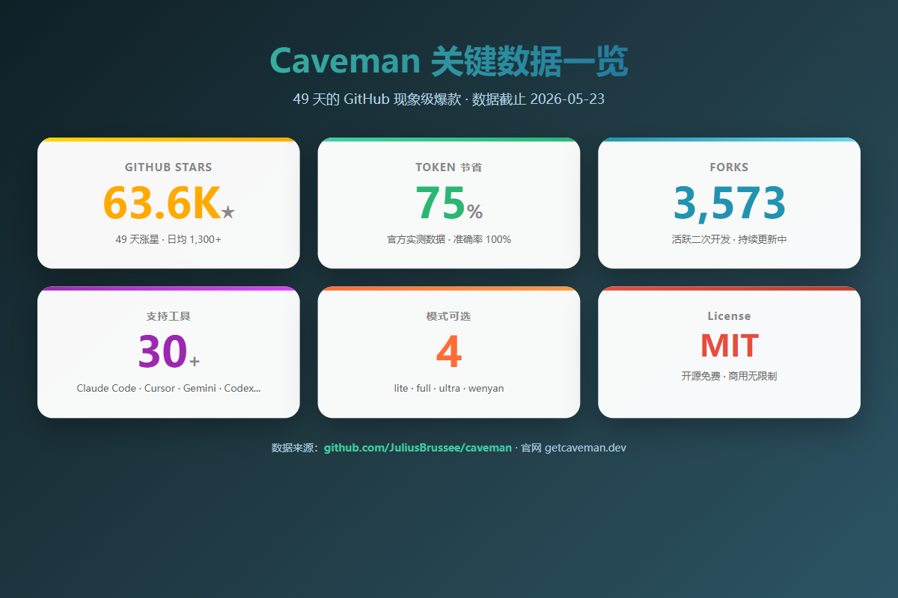Click the "TOKEN 节省" card label
Screen dimensions: 898x598
tap(449, 167)
